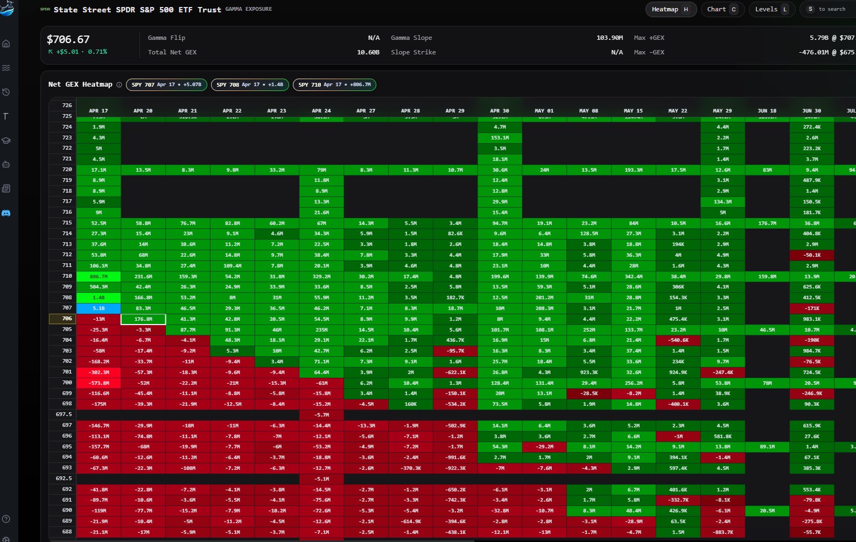The image size is (856, 542).
Task: Open the newspaper news icon in the sidebar
Action: 6,188
